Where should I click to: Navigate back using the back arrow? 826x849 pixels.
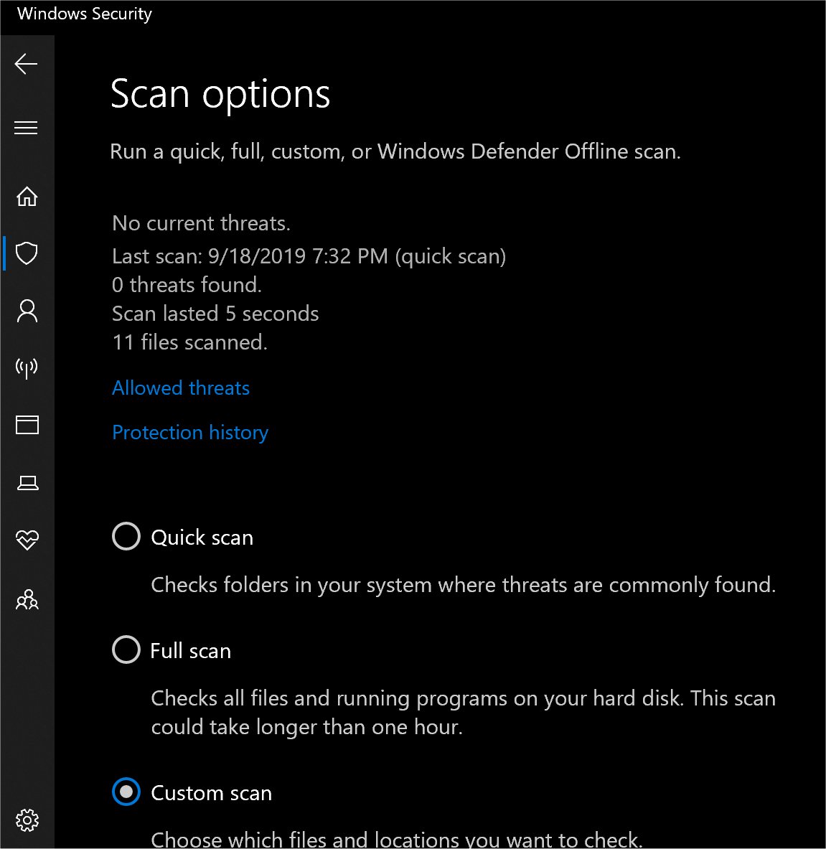pos(26,64)
